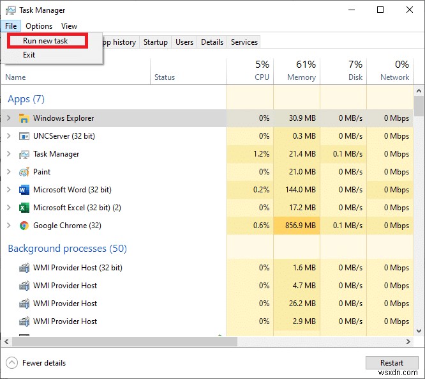This screenshot has height=379, width=425.
Task: Click the Paint palette icon
Action: [24, 172]
